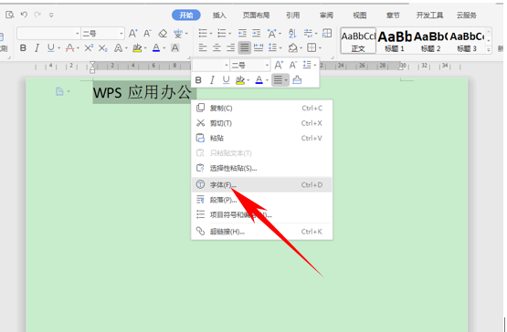This screenshot has height=332, width=507.
Task: Apply the 标题 3 style
Action: pos(467,41)
